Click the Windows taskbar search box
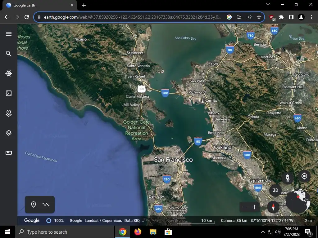Image resolution: width=318 pixels, height=238 pixels. tap(65, 232)
